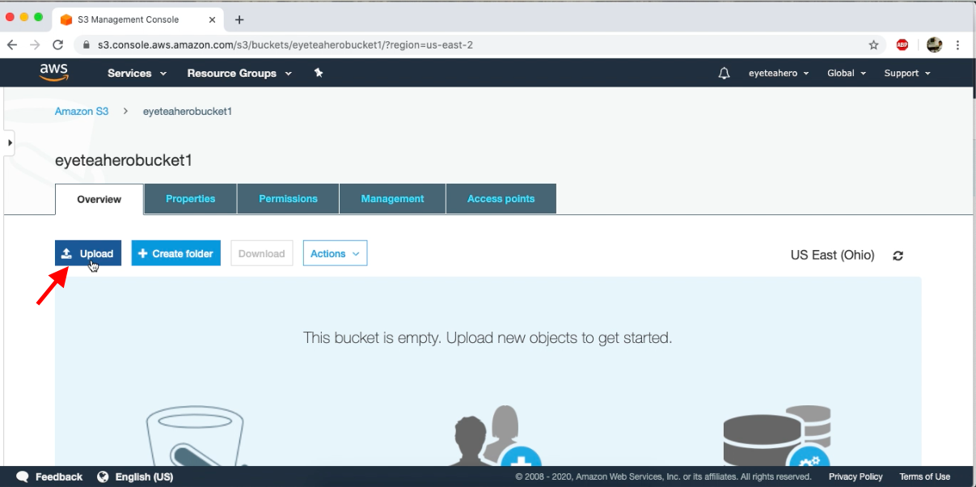
Task: Switch to the Properties tab
Action: [x=191, y=198]
